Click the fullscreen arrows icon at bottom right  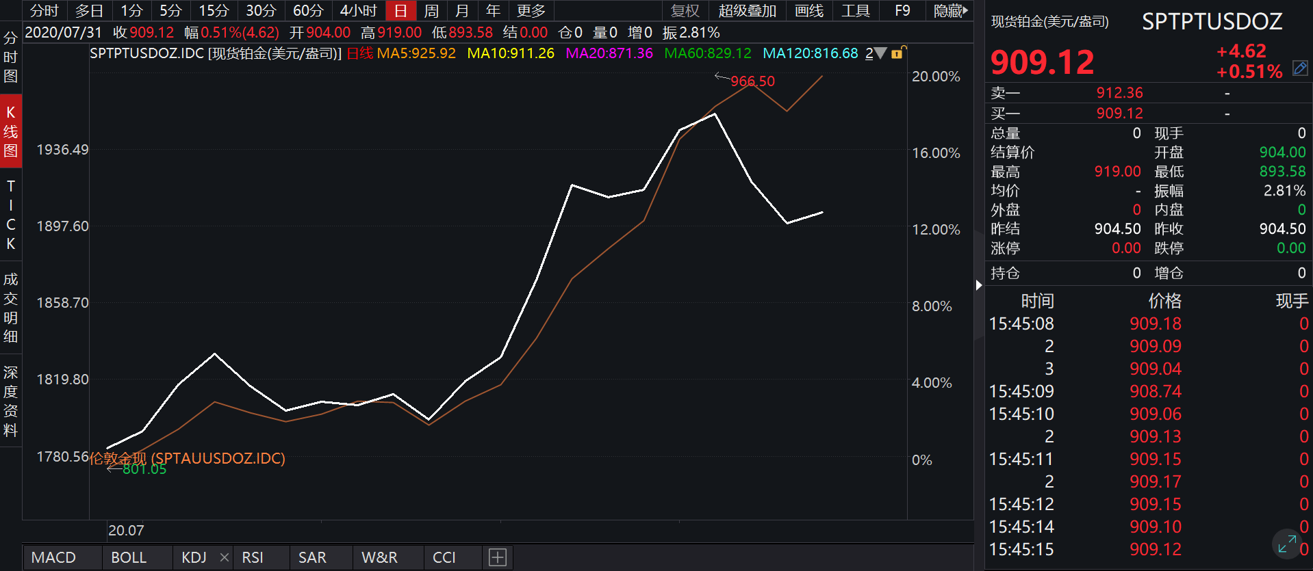click(x=1287, y=544)
